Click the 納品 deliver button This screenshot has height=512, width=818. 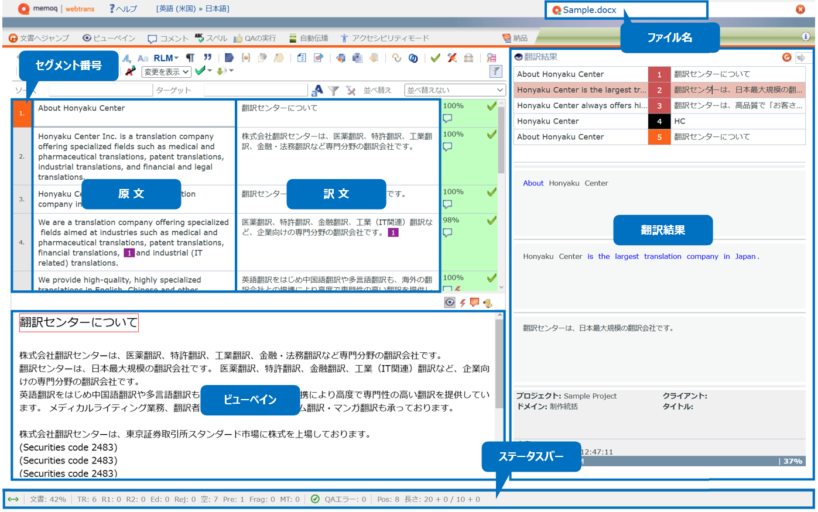click(x=515, y=38)
